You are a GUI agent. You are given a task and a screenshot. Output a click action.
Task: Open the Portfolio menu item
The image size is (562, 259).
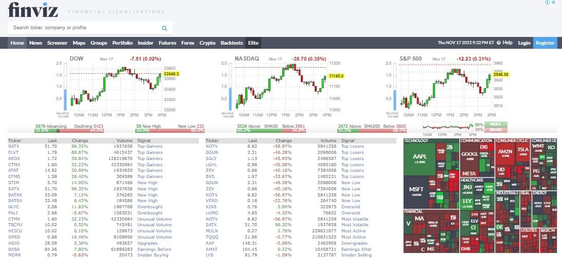[122, 43]
